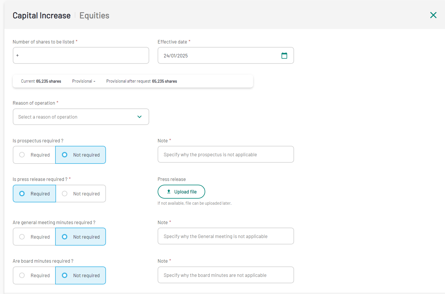
Task: Click the upload arrow icon for press release
Action: click(169, 192)
